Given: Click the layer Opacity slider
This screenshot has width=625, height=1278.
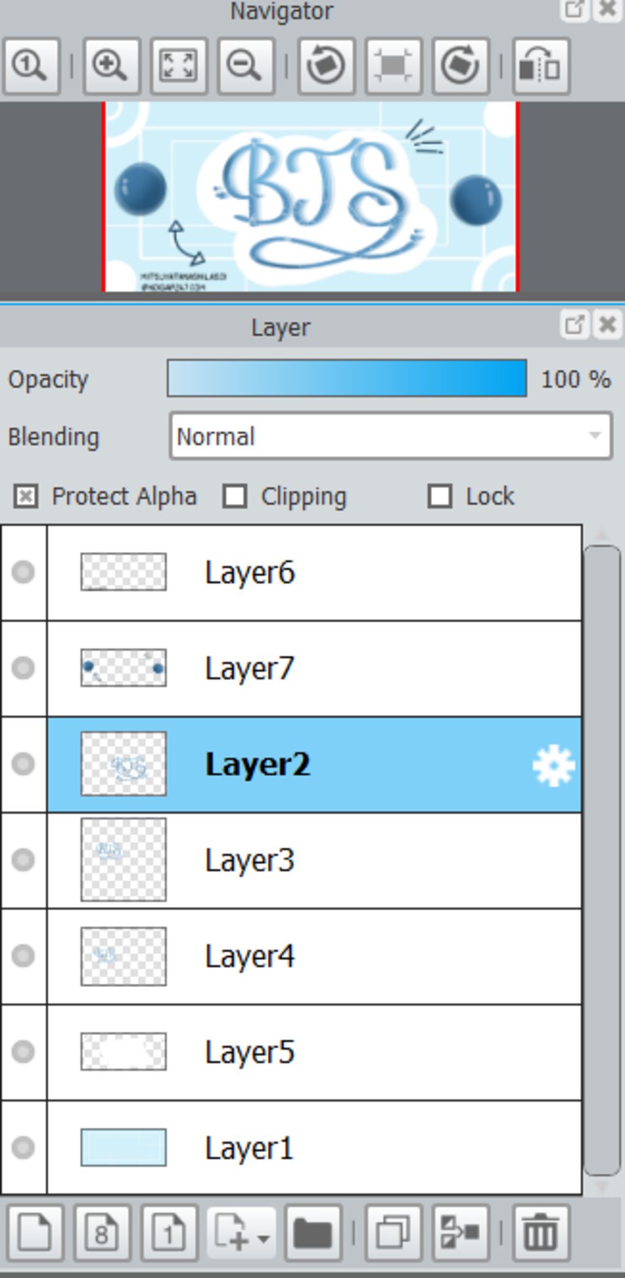Looking at the screenshot, I should pos(347,379).
